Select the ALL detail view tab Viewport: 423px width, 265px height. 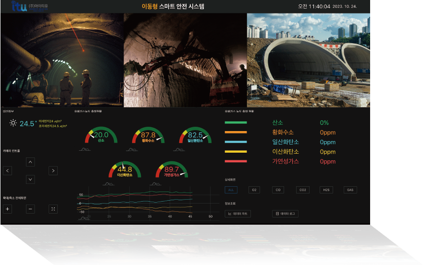231,190
